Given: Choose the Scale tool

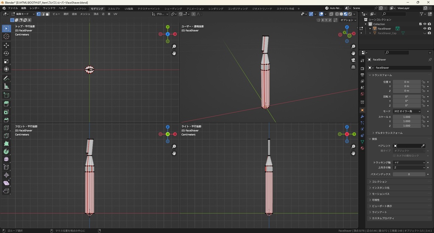Looking at the screenshot, I should point(6,61).
